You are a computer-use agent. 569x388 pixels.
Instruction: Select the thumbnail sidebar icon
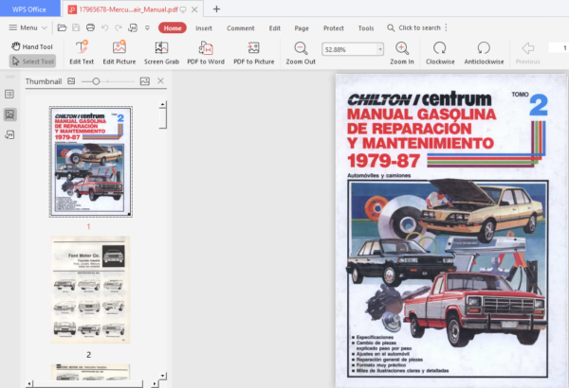9,115
